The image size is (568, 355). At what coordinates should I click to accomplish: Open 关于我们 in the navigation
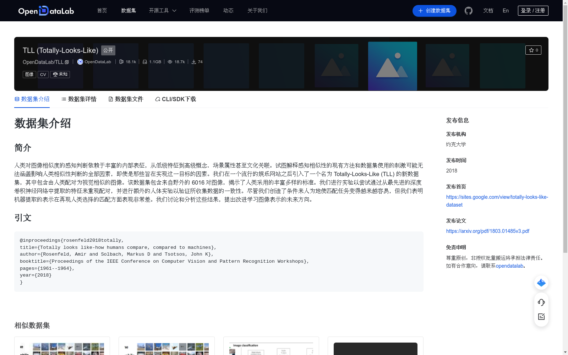(257, 11)
